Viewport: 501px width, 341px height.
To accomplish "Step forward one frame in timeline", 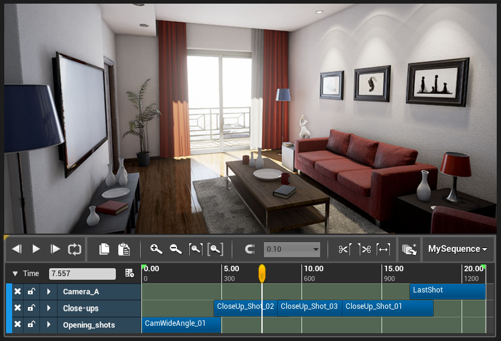I will (55, 249).
